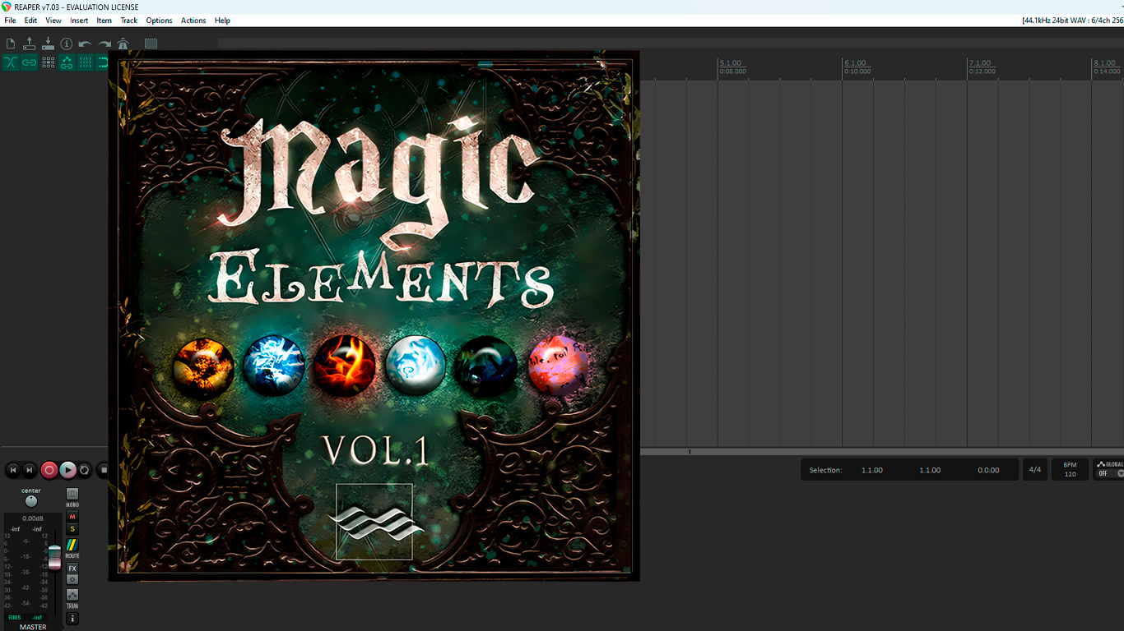Screen dimensions: 1124x631
Task: Toggle the metronome icon
Action: tap(123, 44)
